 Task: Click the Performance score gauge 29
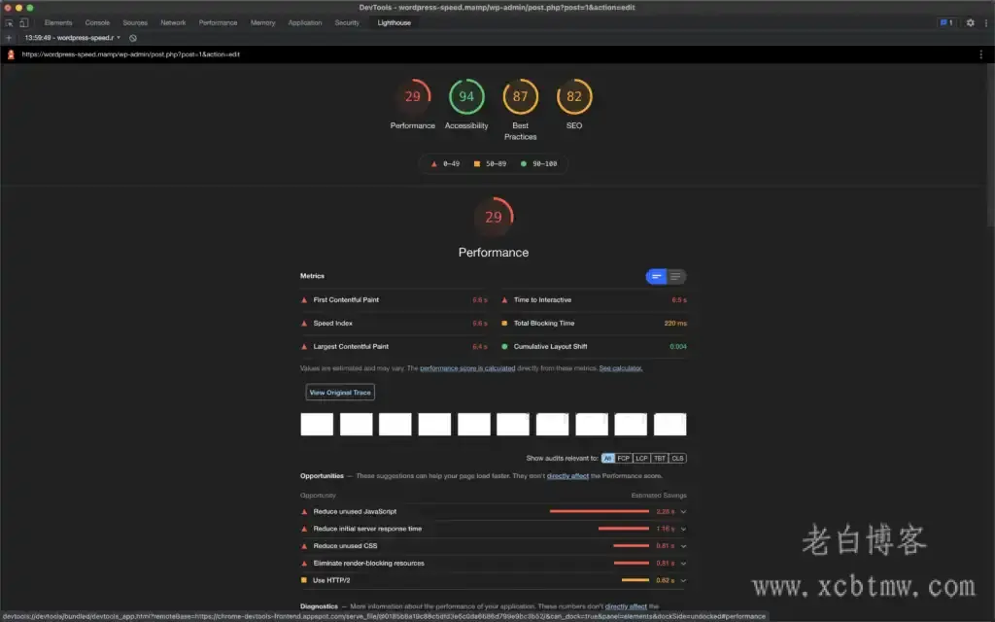(413, 96)
